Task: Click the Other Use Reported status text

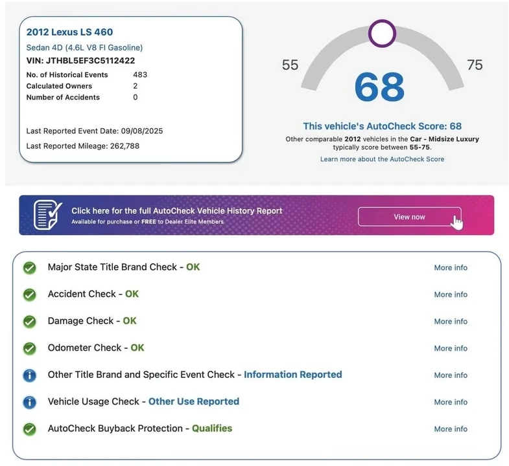Action: [x=194, y=401]
